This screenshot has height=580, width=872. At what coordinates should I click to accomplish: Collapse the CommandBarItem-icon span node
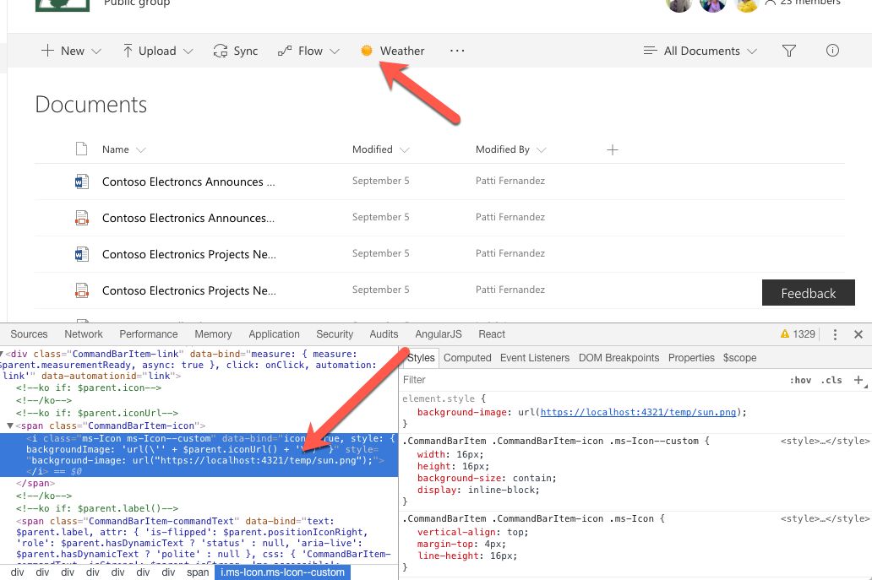click(10, 426)
